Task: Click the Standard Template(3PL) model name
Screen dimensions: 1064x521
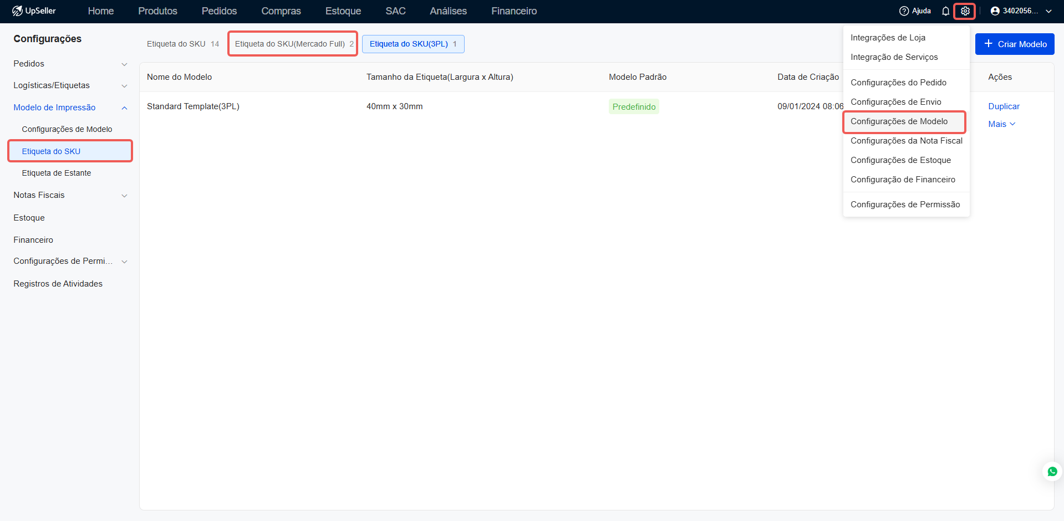Action: tap(193, 106)
